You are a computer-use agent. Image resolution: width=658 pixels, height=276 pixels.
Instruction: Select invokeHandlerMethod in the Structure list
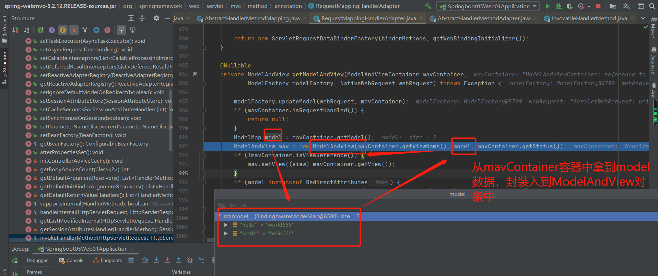point(91,238)
